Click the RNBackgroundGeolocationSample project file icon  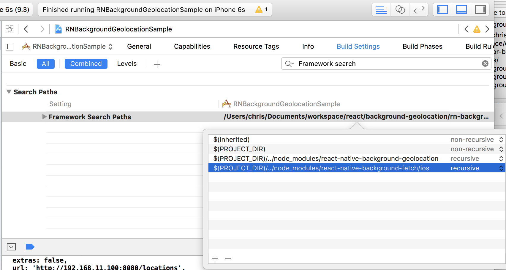[x=58, y=29]
